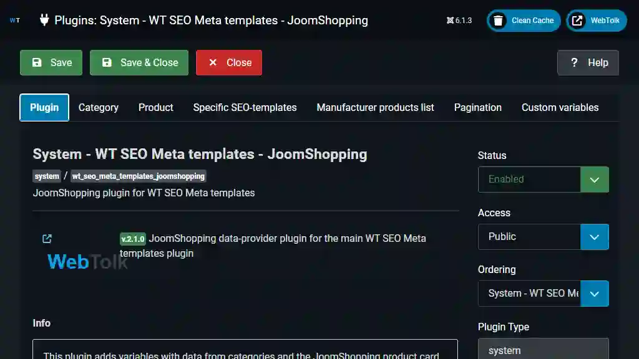Click the Info section heading
The height and width of the screenshot is (359, 639).
[42, 323]
